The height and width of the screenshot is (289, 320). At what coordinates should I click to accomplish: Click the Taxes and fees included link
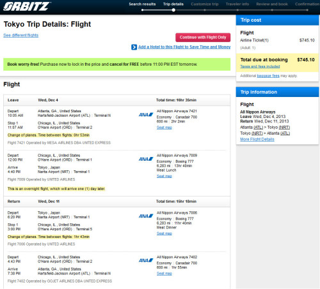coord(260,66)
